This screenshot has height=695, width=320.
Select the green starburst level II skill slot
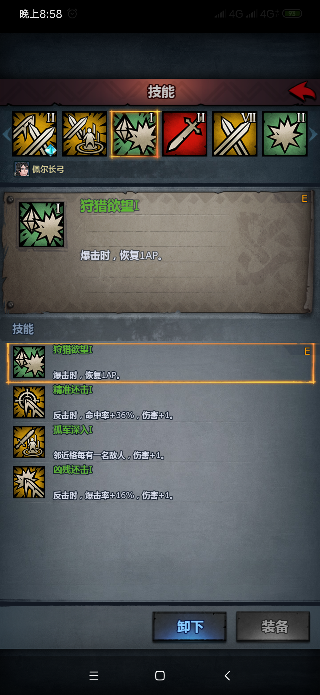tap(285, 134)
